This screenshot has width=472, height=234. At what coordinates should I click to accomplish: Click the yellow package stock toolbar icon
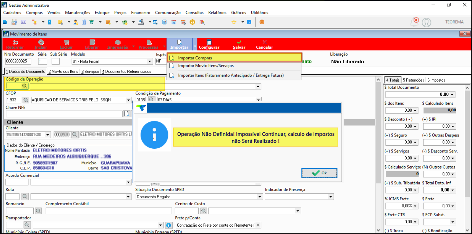click(60, 22)
